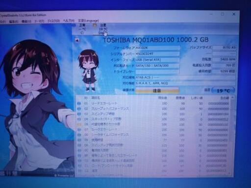251x188 pixels.
Task: Click the SMART list vertical scrollbar
Action: (x=233, y=136)
